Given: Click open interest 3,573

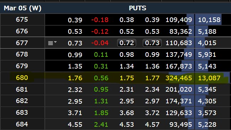Looking at the screenshot, I should 207,113.
